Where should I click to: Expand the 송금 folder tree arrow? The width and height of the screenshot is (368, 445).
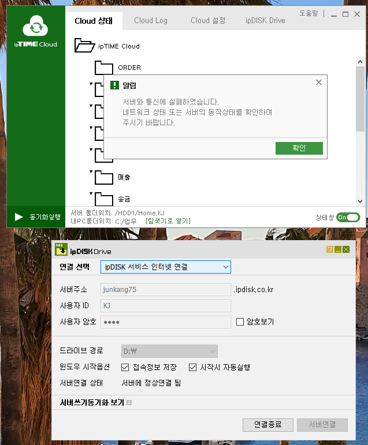coord(91,193)
